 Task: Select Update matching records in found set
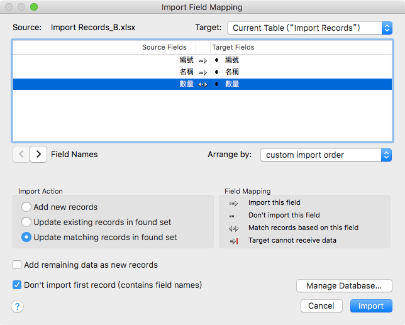tap(26, 237)
